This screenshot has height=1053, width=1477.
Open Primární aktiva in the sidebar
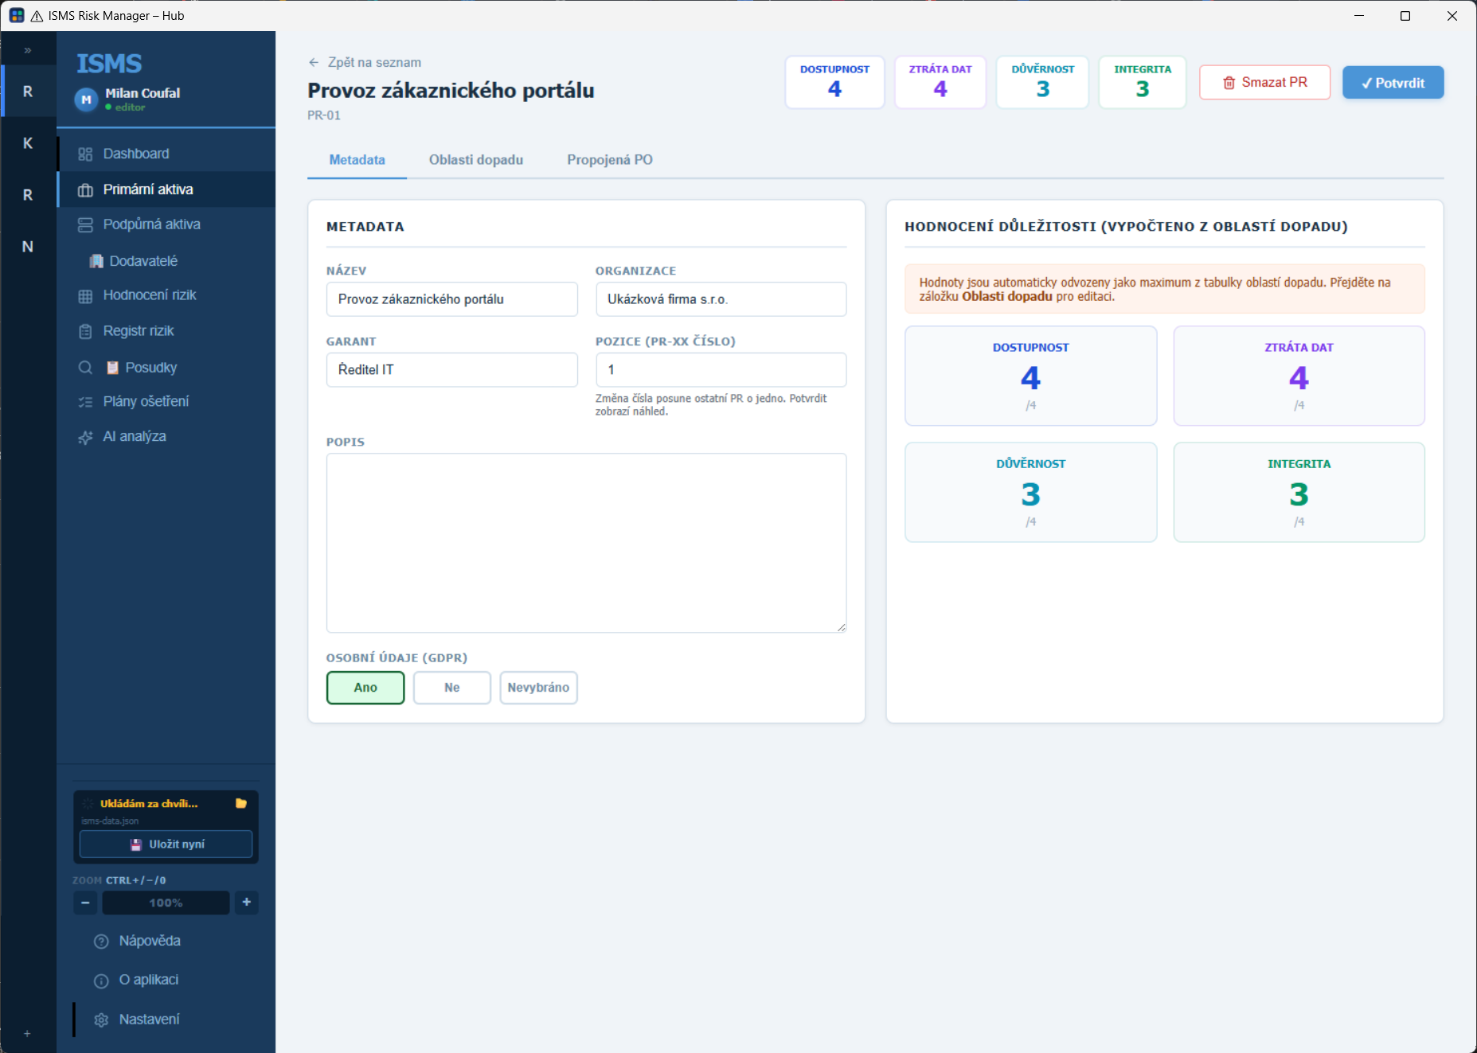click(x=166, y=189)
